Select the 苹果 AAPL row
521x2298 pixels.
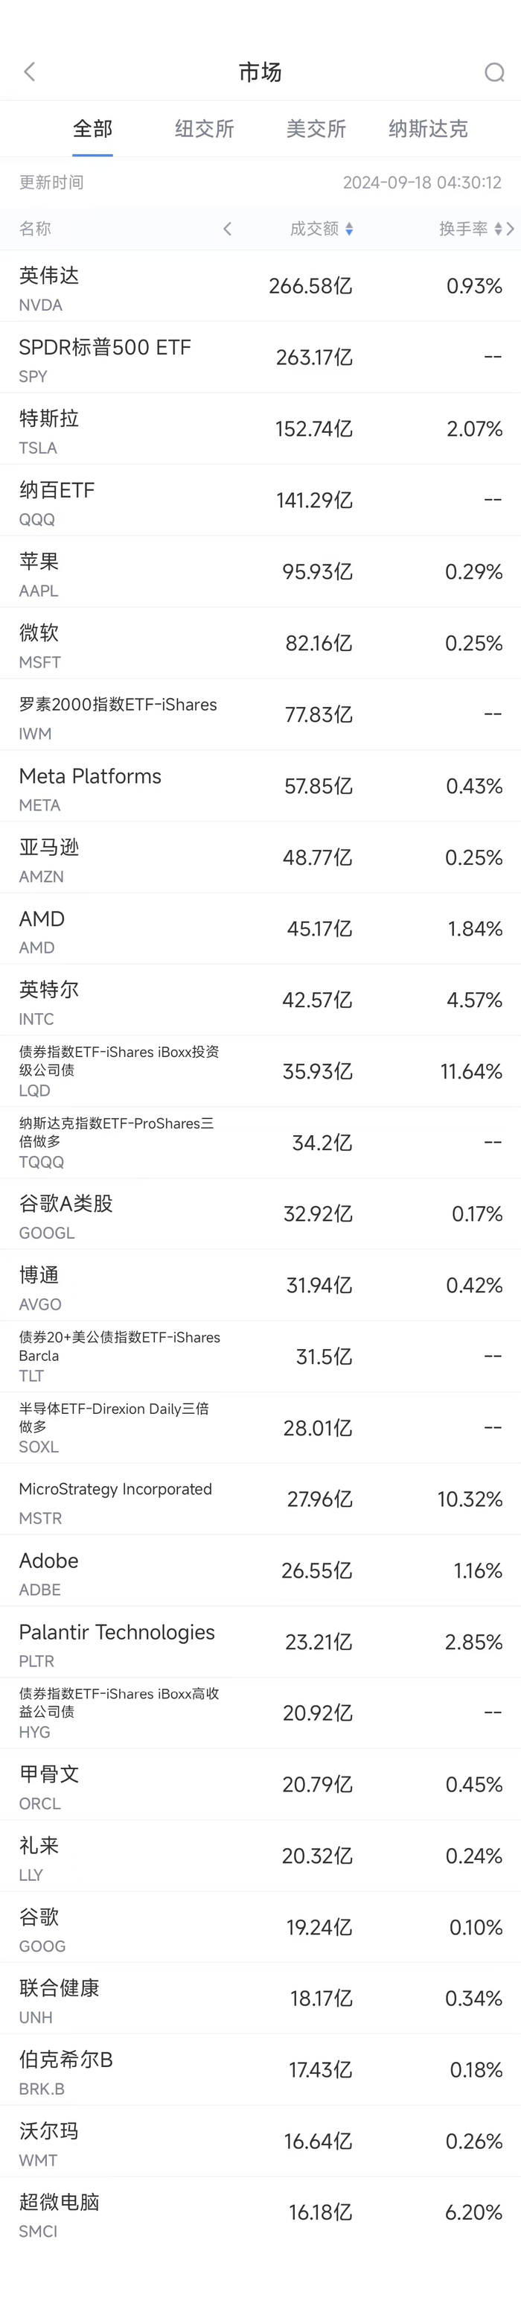260,572
